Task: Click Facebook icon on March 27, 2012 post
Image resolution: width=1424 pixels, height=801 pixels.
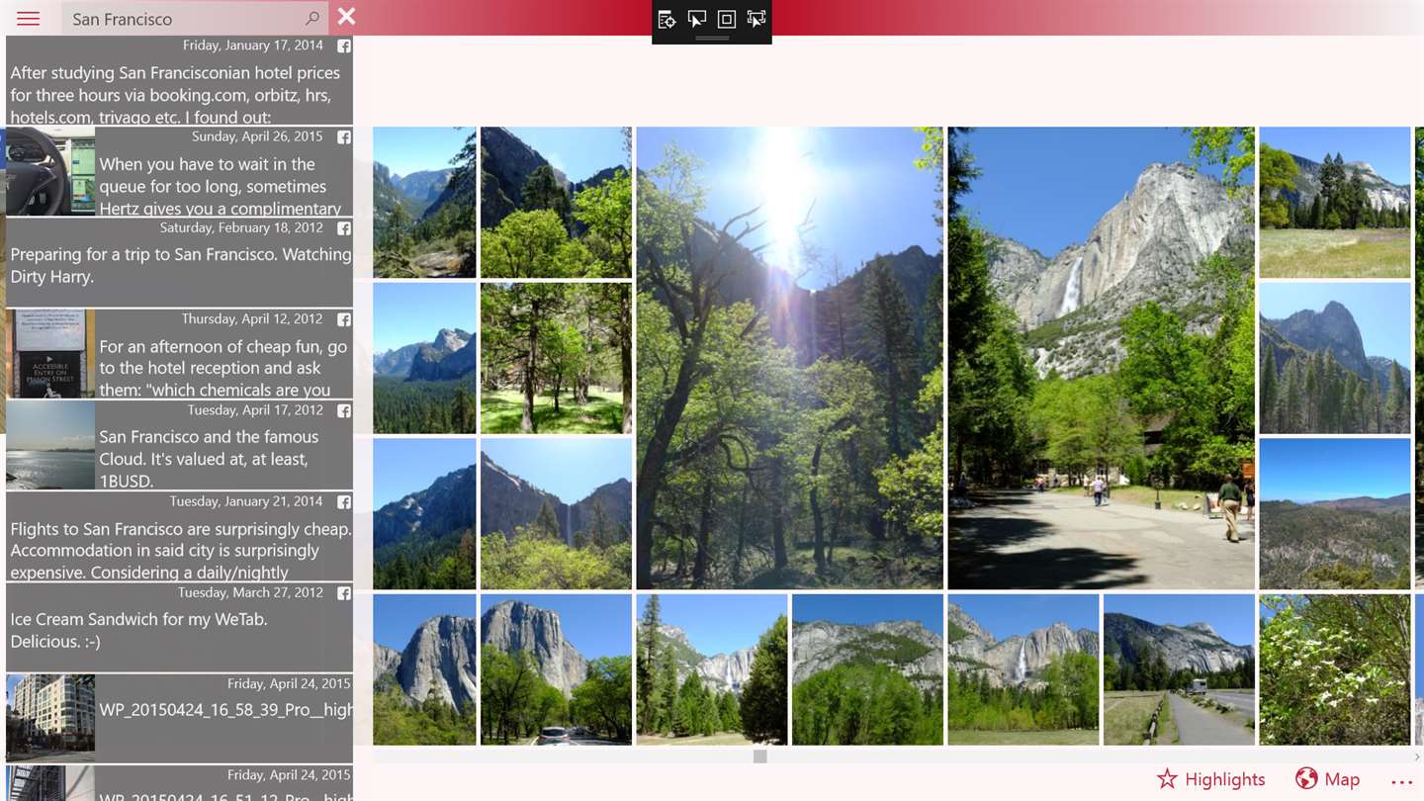Action: (344, 593)
